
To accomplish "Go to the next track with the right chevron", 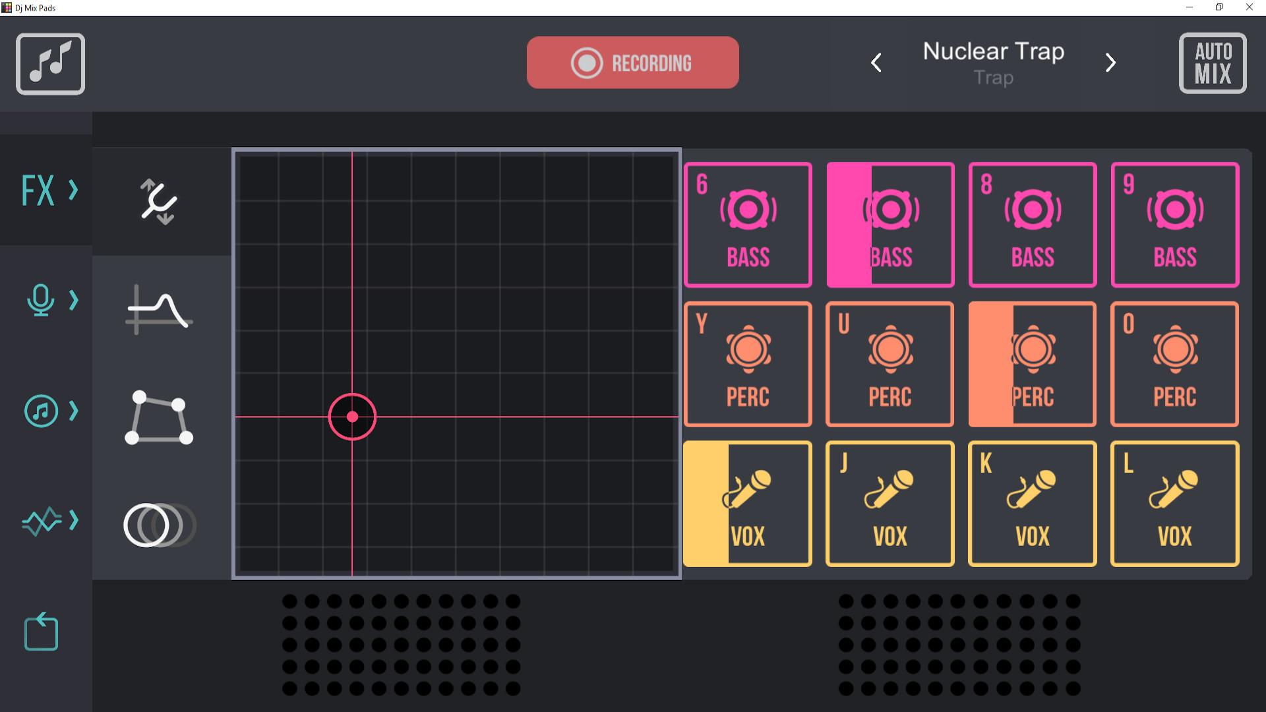I will (1110, 63).
